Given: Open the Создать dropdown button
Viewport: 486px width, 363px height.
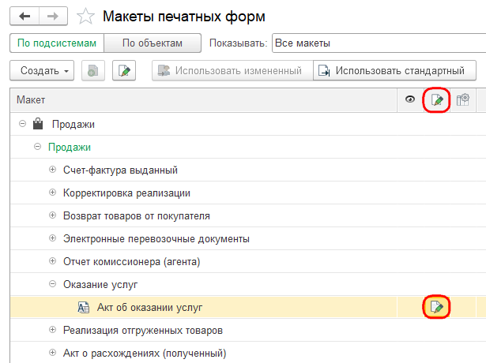Looking at the screenshot, I should pyautogui.click(x=42, y=70).
